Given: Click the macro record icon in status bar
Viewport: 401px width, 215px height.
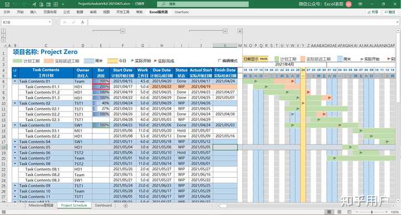Looking at the screenshot, I should 3,212.
